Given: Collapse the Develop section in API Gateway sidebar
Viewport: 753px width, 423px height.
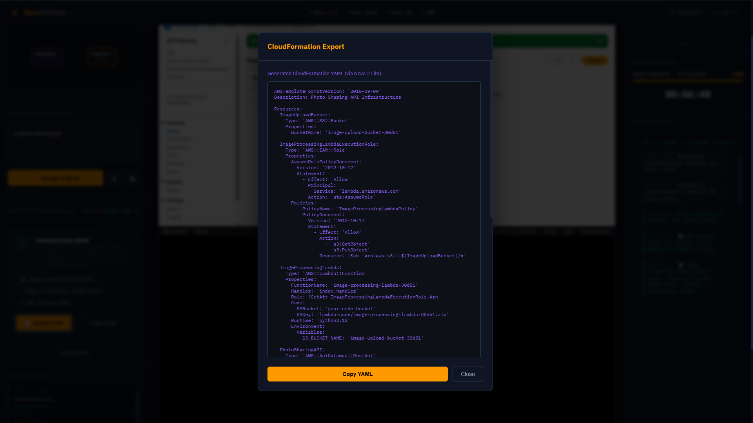Looking at the screenshot, I should [164, 123].
